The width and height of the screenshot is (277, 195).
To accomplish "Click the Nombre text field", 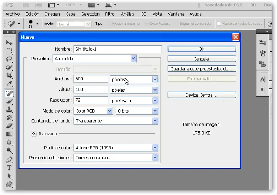I will pyautogui.click(x=118, y=49).
